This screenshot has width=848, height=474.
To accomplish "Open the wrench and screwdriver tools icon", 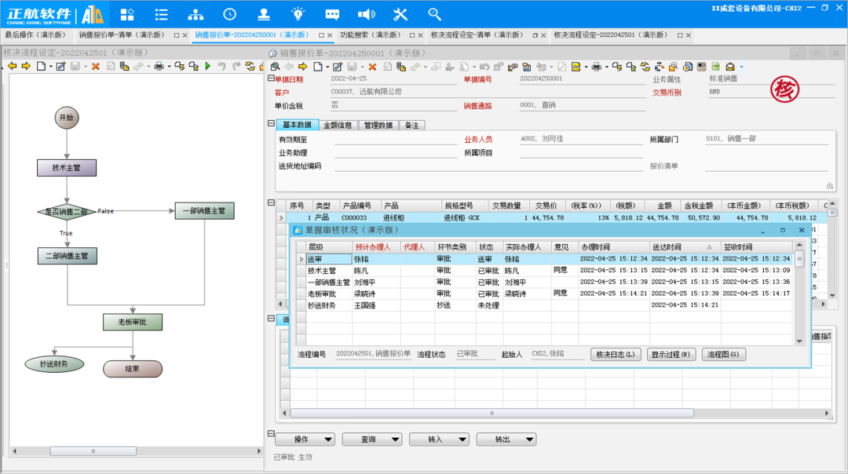I will pos(400,14).
